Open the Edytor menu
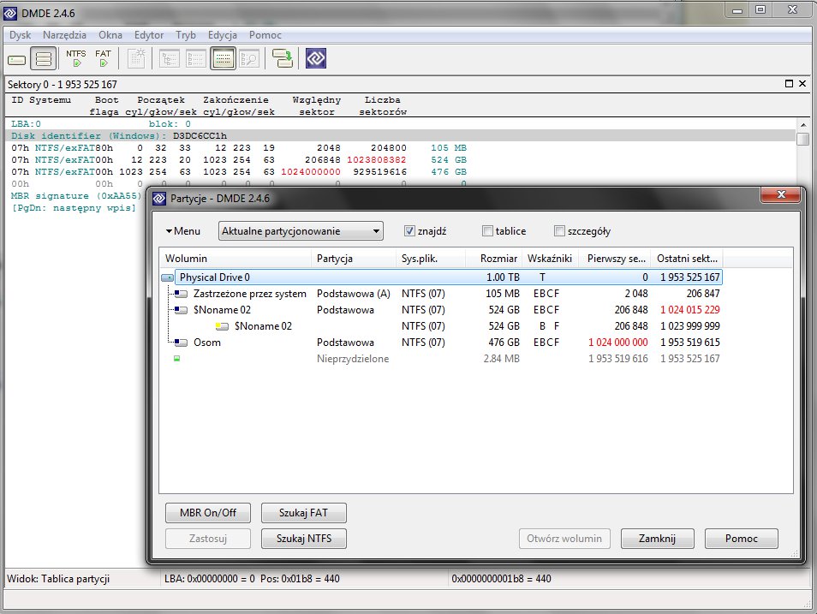The image size is (817, 614). click(149, 35)
